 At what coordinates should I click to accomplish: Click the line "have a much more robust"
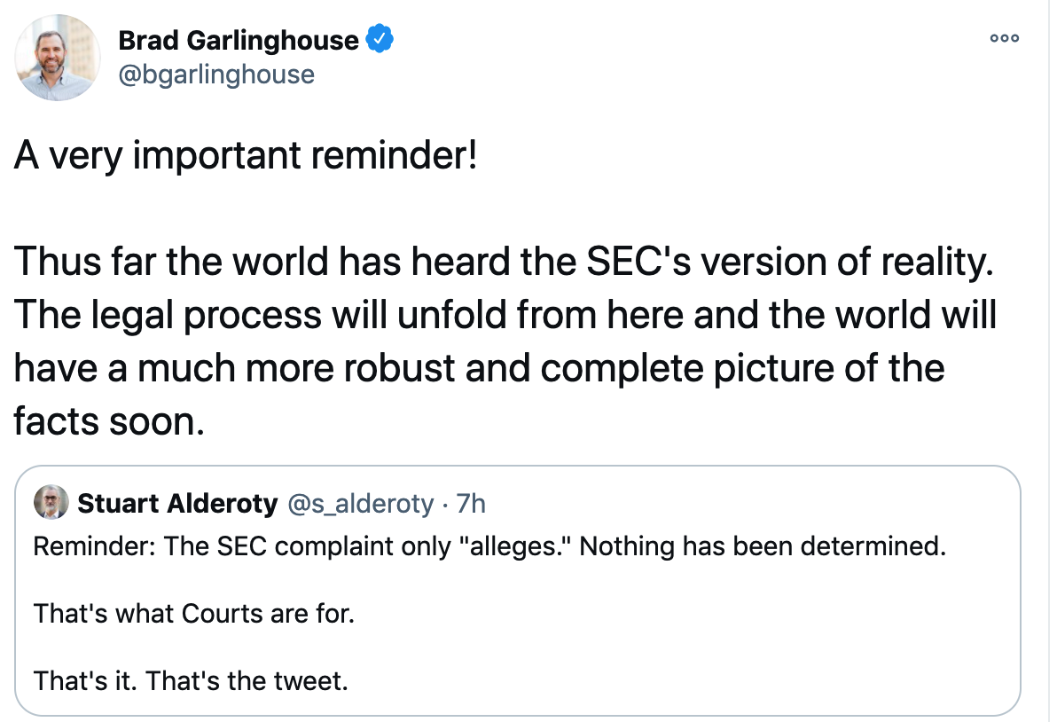479,367
